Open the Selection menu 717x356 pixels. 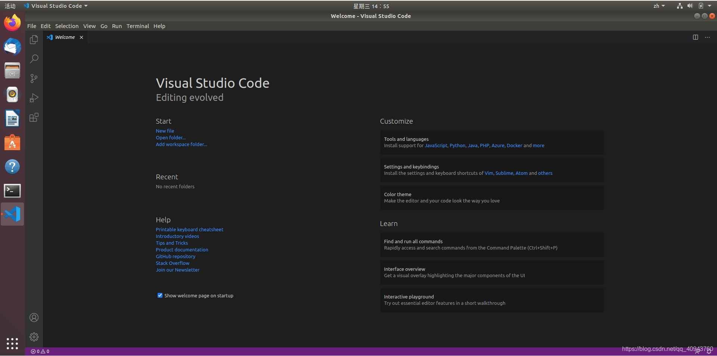(x=67, y=26)
